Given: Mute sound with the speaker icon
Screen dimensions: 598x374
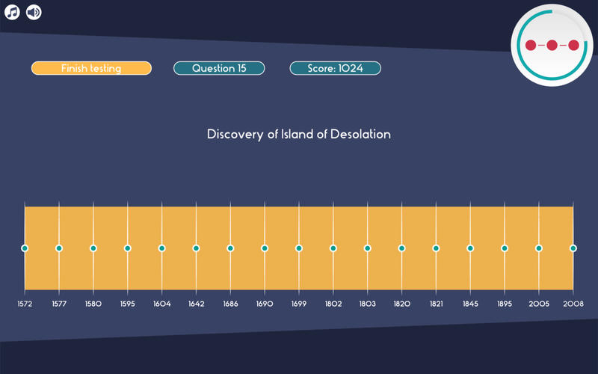Looking at the screenshot, I should [34, 12].
